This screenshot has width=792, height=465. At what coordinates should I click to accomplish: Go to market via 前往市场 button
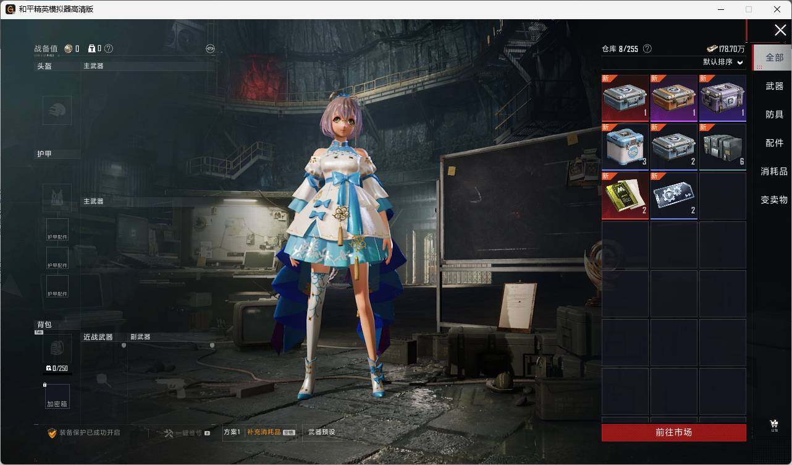click(673, 432)
